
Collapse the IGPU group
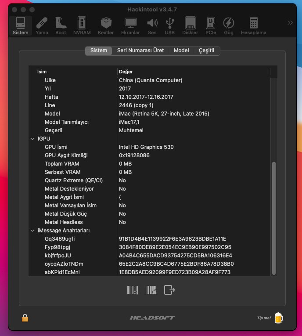32,139
